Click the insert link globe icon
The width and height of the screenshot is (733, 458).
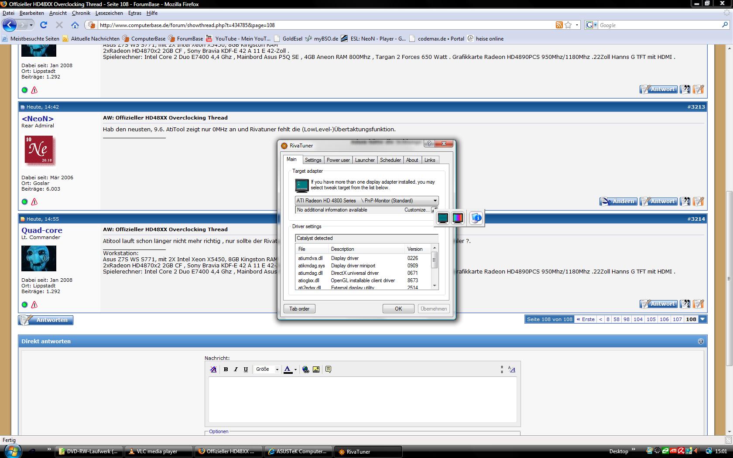point(306,369)
